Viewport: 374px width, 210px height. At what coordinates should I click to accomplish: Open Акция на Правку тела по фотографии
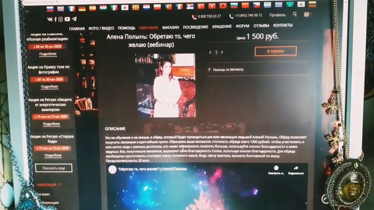pos(49,69)
